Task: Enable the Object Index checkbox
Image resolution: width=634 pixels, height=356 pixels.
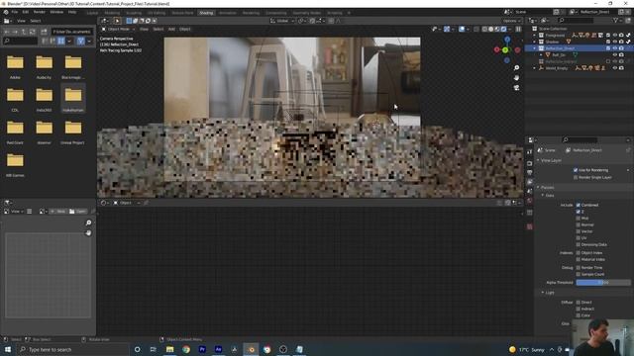Action: coord(579,253)
